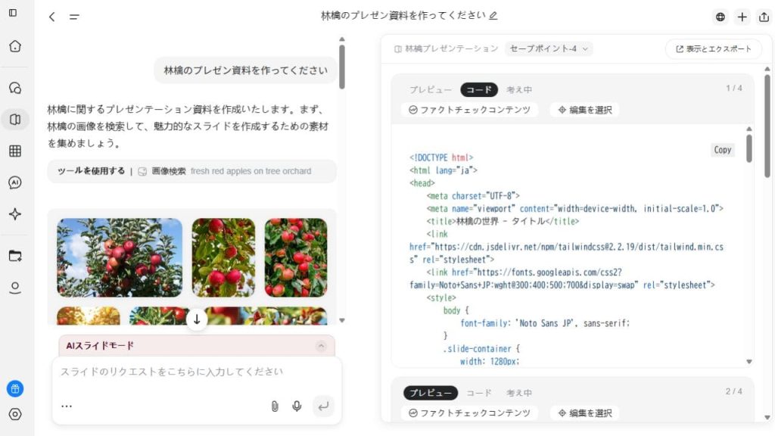Attach a file with the paperclip icon

click(275, 406)
